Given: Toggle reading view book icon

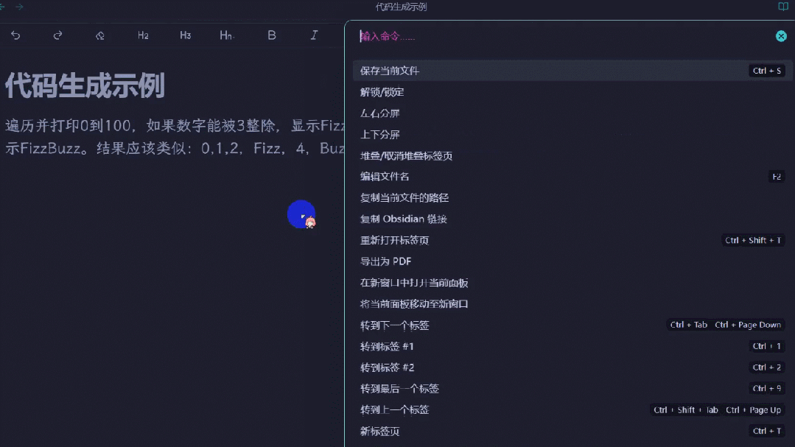Looking at the screenshot, I should [x=782, y=7].
